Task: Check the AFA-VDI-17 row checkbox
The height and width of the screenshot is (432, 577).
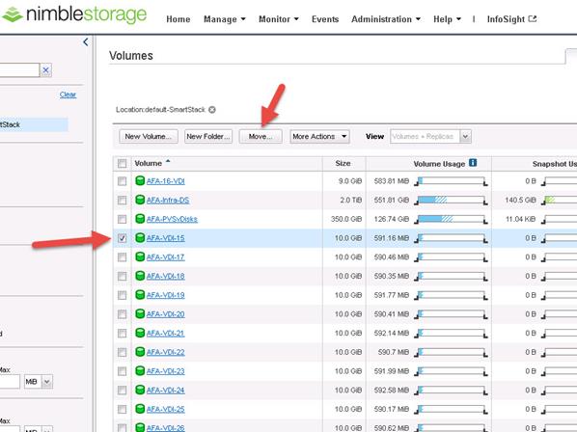Action: coord(122,257)
